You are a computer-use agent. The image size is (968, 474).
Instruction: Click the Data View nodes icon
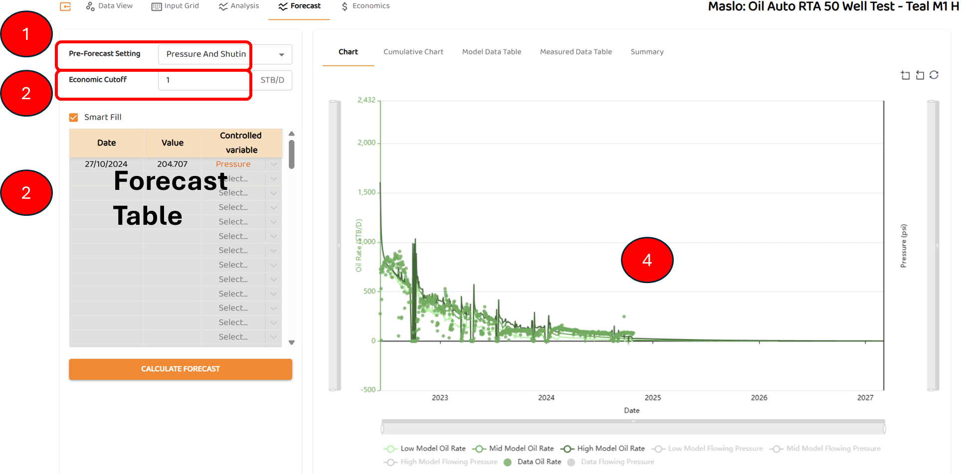(x=90, y=6)
